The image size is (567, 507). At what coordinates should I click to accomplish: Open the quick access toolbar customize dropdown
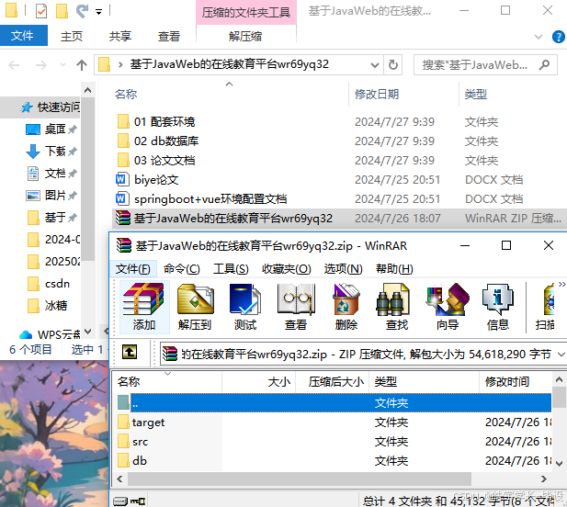pos(98,12)
